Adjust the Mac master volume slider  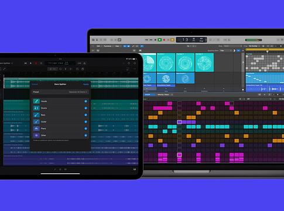(x=254, y=40)
